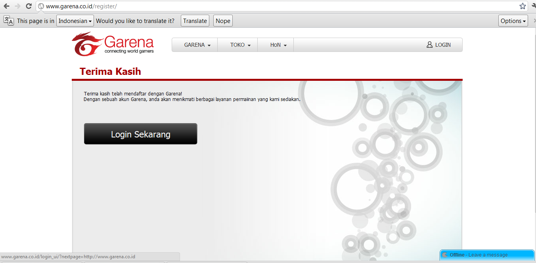Click the globe site info icon
536x263 pixels.
click(x=41, y=6)
